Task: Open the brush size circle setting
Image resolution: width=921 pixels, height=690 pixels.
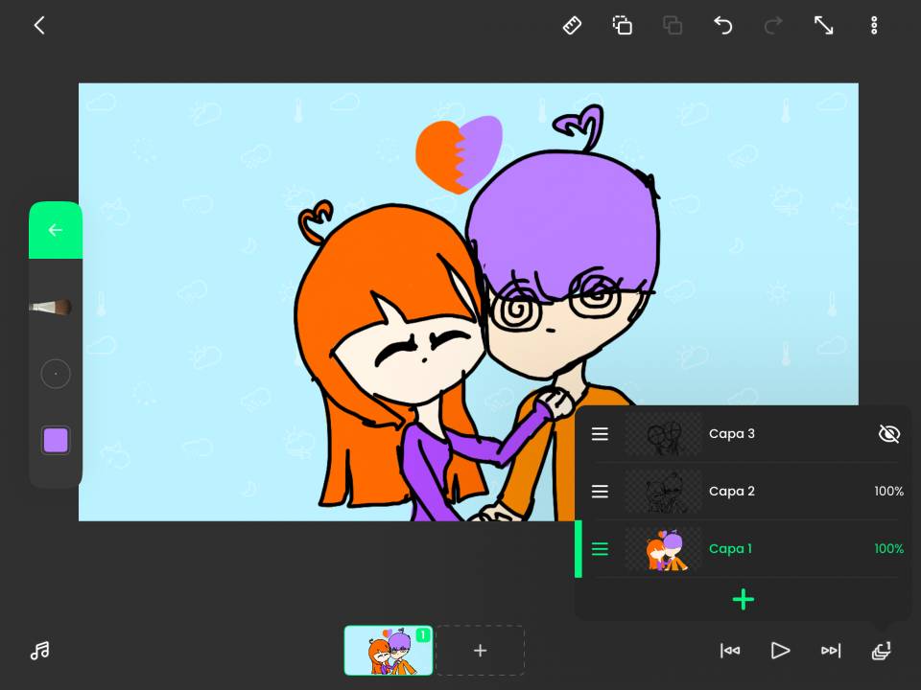Action: (x=56, y=374)
